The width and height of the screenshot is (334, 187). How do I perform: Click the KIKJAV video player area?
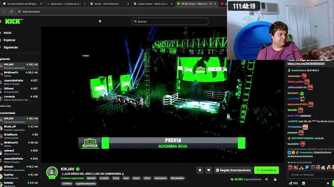(162, 95)
